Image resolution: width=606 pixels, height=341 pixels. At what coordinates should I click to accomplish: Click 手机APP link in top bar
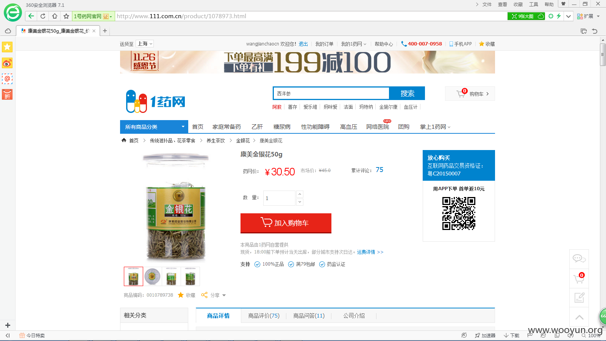461,44
